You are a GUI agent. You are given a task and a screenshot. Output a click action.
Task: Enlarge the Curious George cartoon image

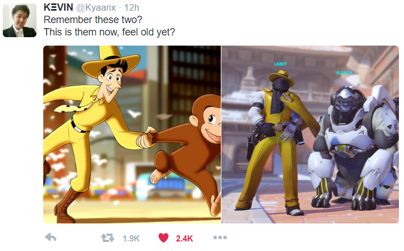[x=132, y=135]
